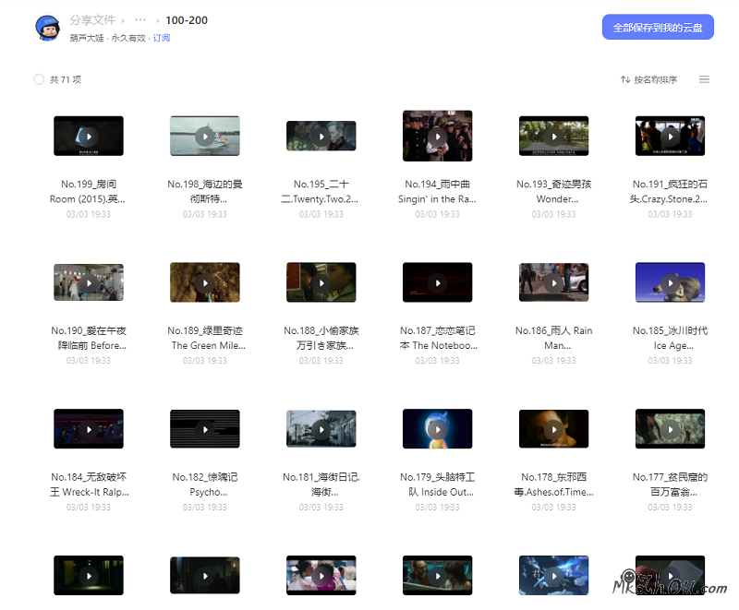
Task: Play the No.195 Twenty Two video
Action: pos(321,136)
